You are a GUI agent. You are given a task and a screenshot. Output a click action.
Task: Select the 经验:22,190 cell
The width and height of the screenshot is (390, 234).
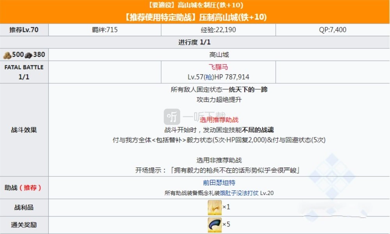tap(218, 30)
